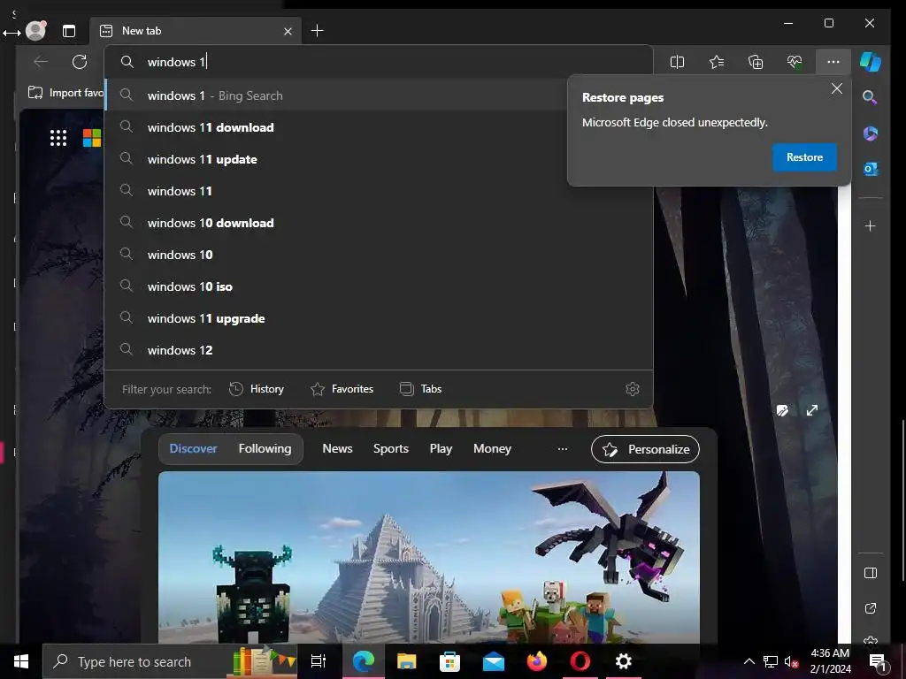Show hidden tray icons chevron
The width and height of the screenshot is (906, 679).
coord(749,661)
